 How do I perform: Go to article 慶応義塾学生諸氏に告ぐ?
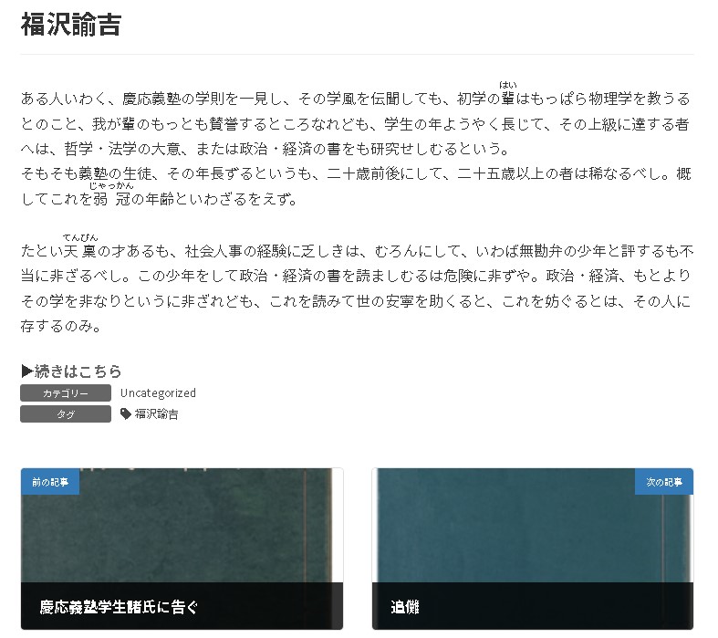point(119,607)
